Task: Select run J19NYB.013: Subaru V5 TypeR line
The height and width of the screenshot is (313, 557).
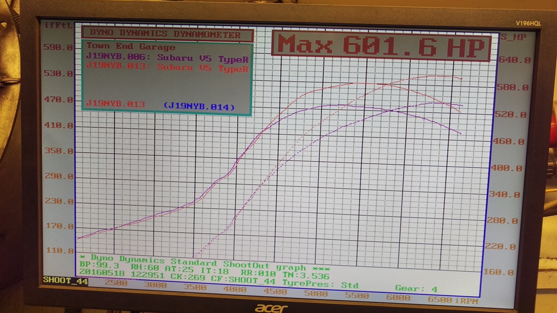Action: tap(167, 67)
